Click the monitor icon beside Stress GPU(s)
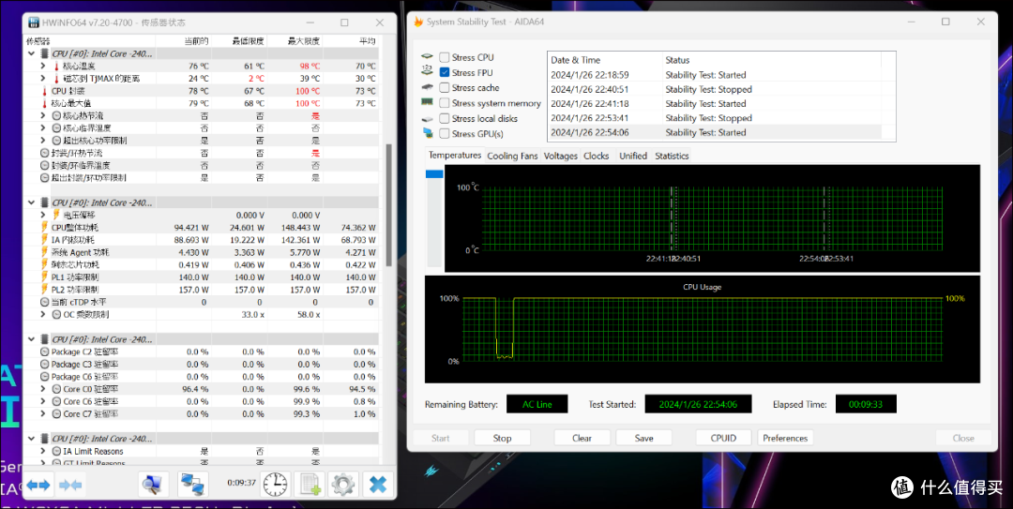This screenshot has height=509, width=1013. [427, 133]
